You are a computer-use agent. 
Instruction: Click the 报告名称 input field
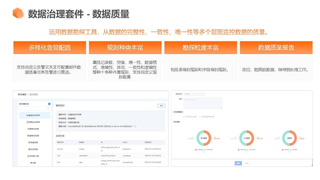[194, 94]
